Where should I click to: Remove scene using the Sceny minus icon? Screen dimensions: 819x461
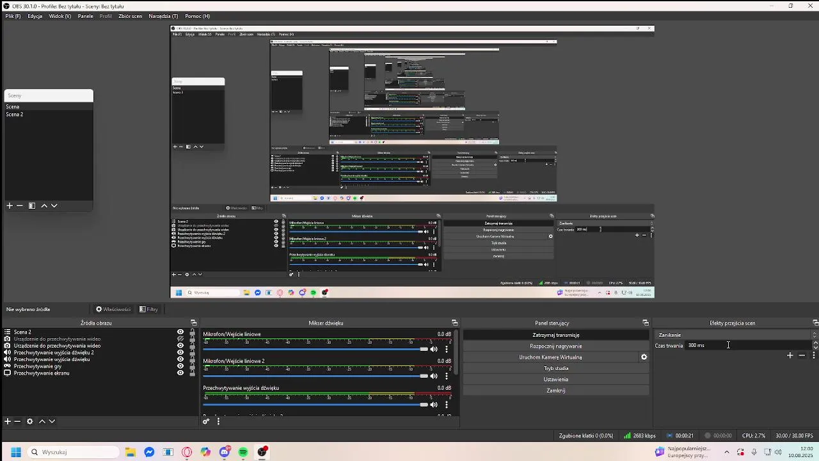(20, 206)
